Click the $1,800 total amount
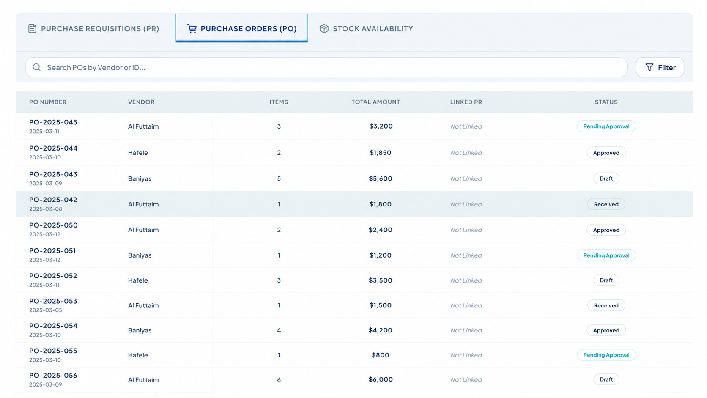Image resolution: width=707 pixels, height=398 pixels. (x=381, y=204)
